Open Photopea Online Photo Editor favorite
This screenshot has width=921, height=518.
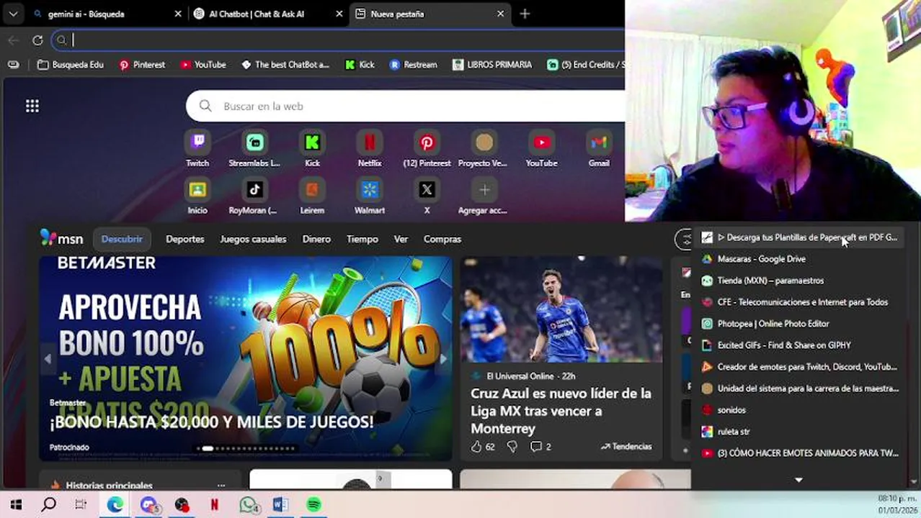click(800, 324)
